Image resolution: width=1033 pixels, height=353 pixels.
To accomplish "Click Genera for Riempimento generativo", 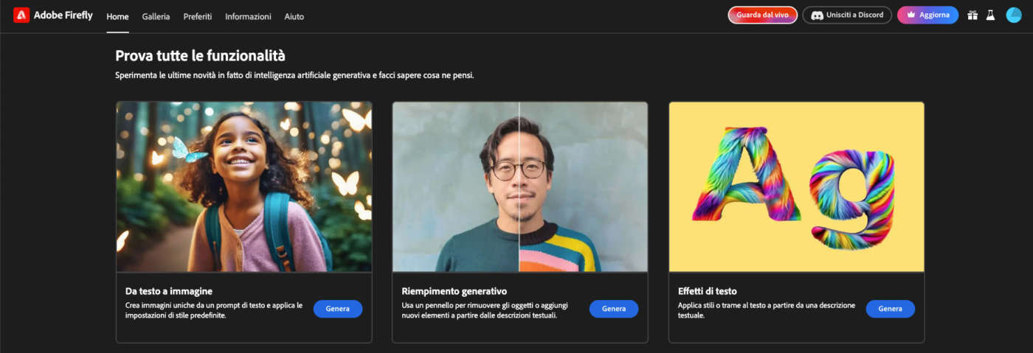I will pos(614,309).
